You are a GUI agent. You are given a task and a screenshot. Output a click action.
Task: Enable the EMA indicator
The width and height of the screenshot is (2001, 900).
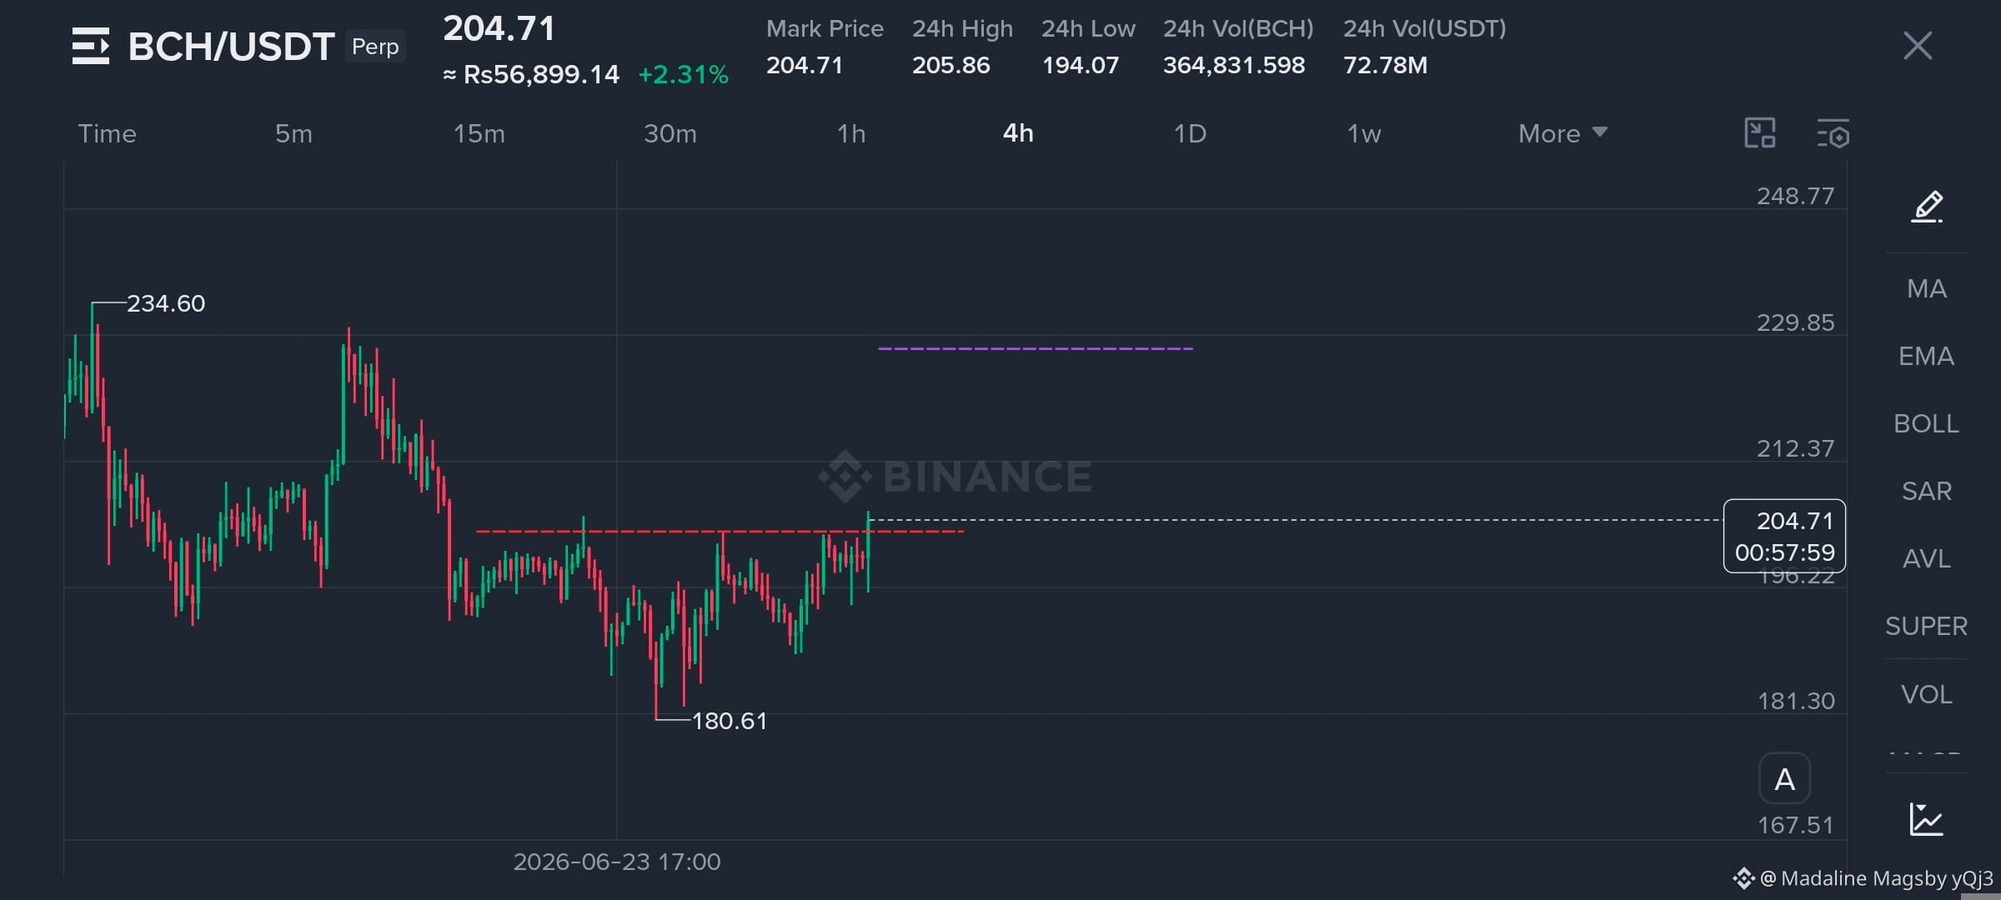pos(1926,356)
